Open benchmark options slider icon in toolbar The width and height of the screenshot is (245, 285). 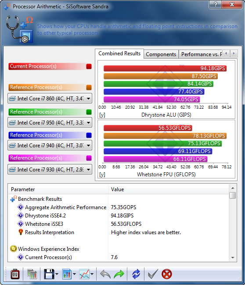click(x=15, y=274)
